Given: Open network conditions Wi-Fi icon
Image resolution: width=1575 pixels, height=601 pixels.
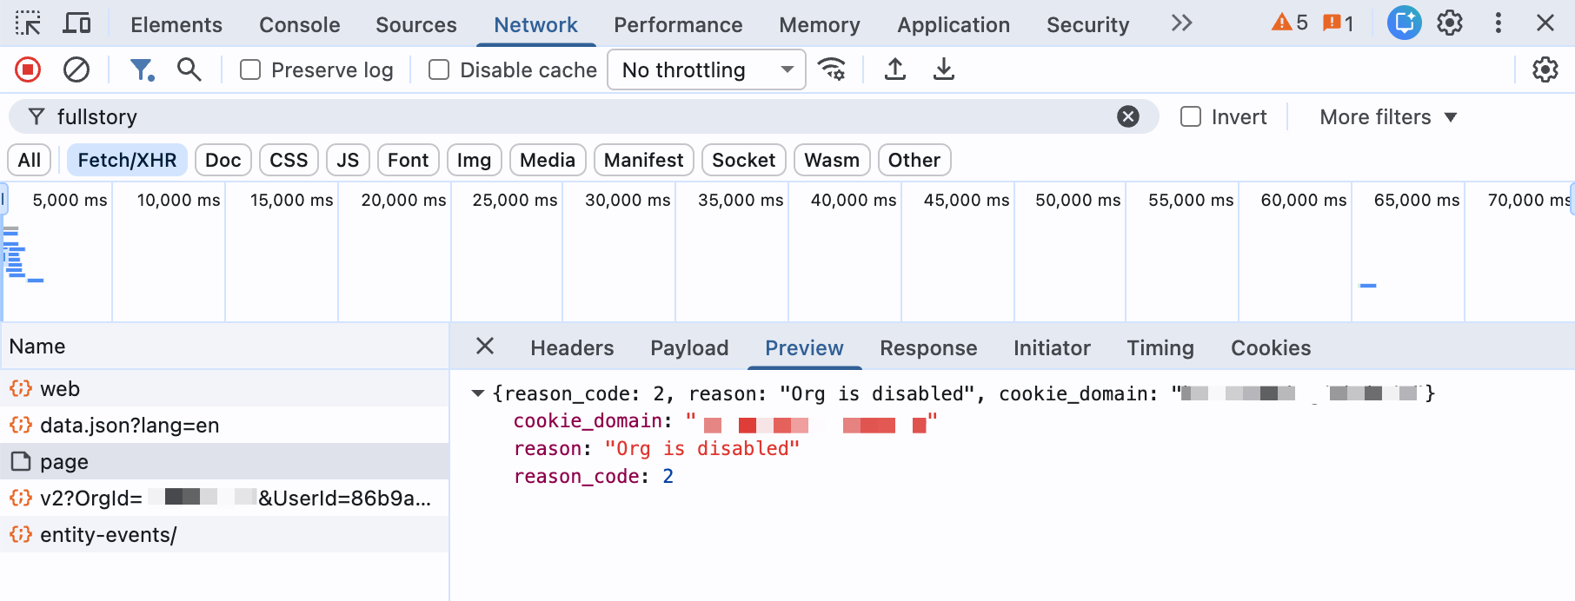Looking at the screenshot, I should [x=832, y=69].
